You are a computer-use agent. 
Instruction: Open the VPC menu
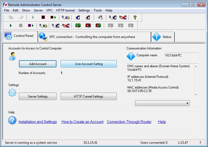point(49,10)
